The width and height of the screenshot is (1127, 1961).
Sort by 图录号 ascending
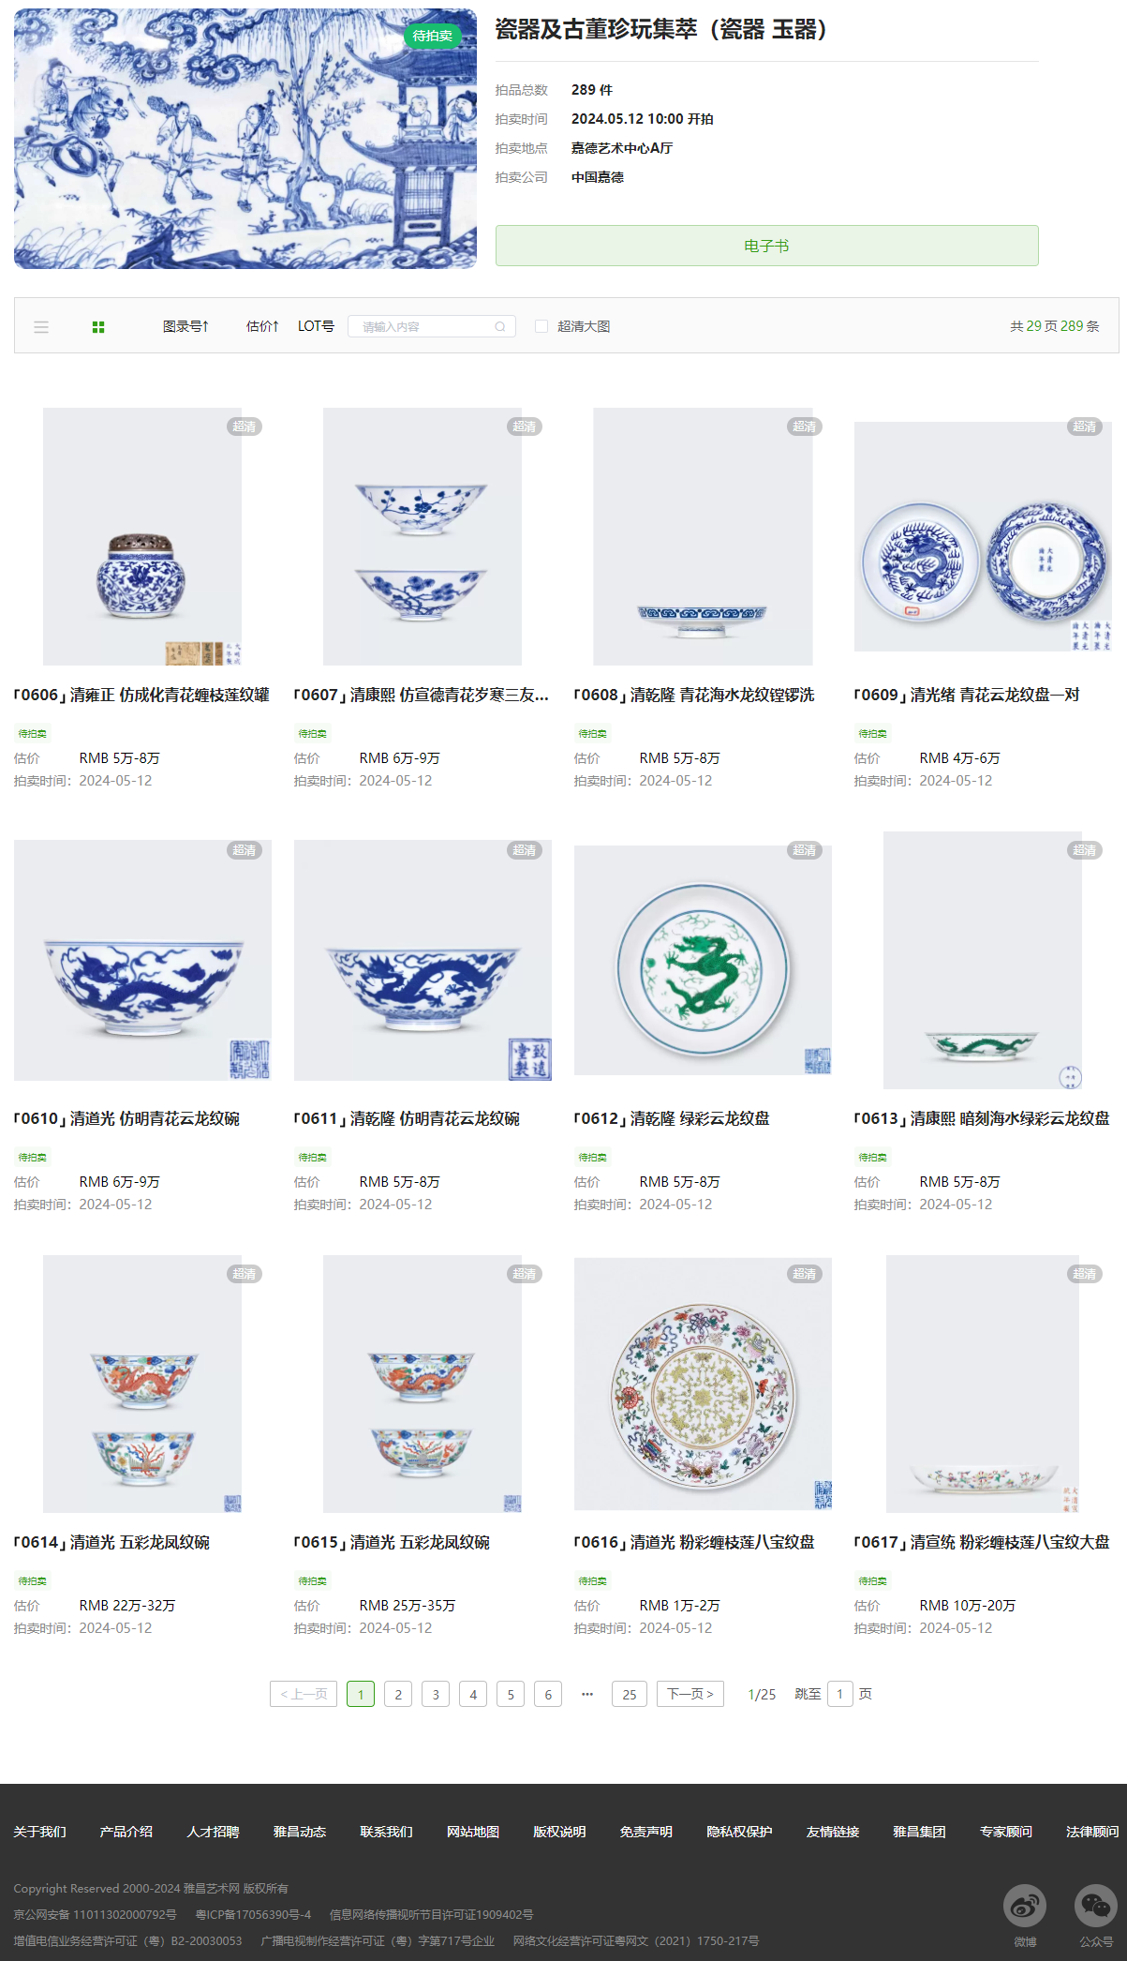pyautogui.click(x=185, y=326)
